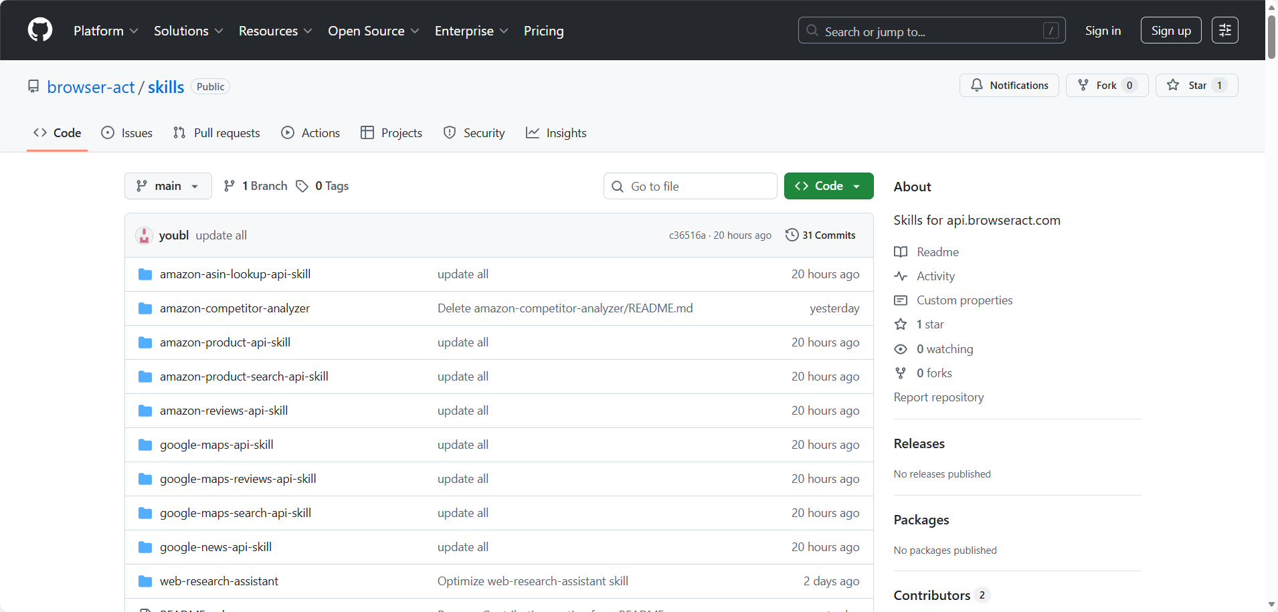Click the Insights graph icon
Viewport: 1278px width, 612px height.
click(x=533, y=132)
